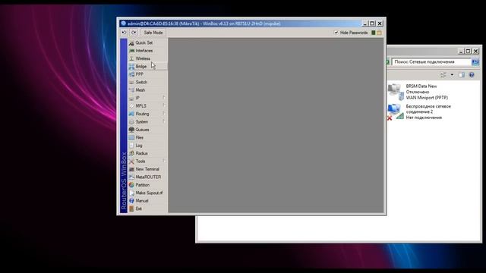The height and width of the screenshot is (273, 486).
Task: Minimize the network connections window
Action: point(461,51)
